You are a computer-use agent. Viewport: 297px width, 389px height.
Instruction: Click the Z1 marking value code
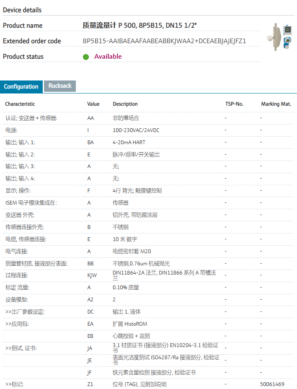click(x=90, y=384)
